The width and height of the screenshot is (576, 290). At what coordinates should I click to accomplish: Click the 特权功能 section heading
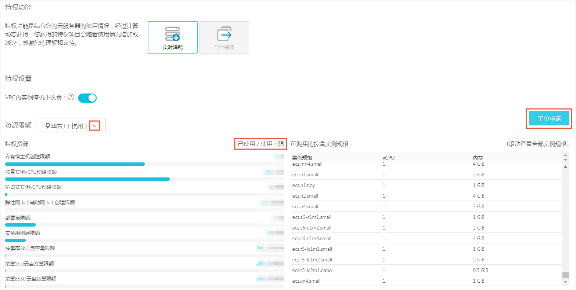coord(18,7)
